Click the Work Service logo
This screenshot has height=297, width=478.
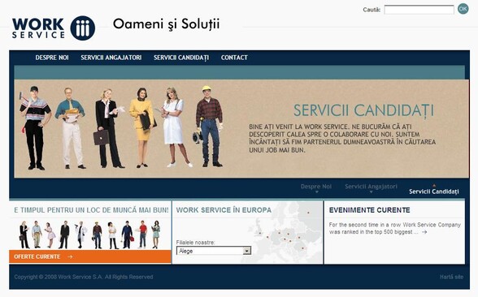click(54, 28)
